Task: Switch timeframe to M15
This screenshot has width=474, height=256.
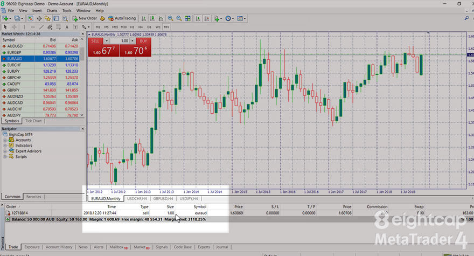Action: point(115,27)
